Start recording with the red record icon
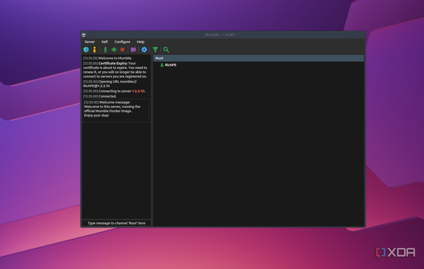 click(122, 50)
